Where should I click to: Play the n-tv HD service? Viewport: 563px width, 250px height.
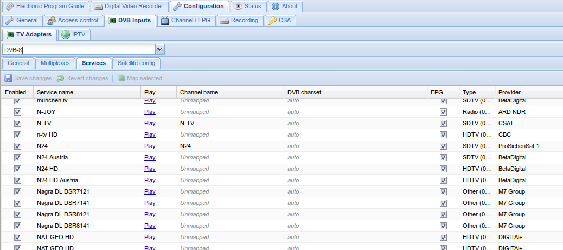150,134
